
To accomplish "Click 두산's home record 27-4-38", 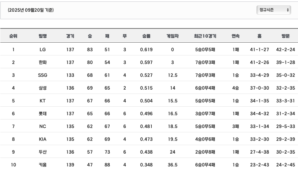I will pos(260,152).
